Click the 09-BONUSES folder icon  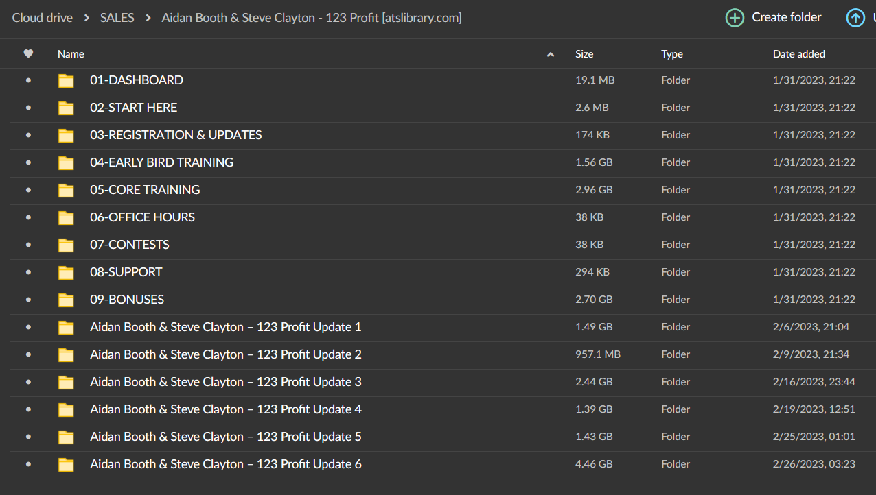(x=66, y=300)
